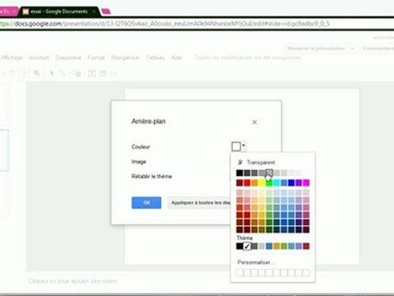
Task: Select the blue swatch in the Thème row
Action: coord(269,246)
